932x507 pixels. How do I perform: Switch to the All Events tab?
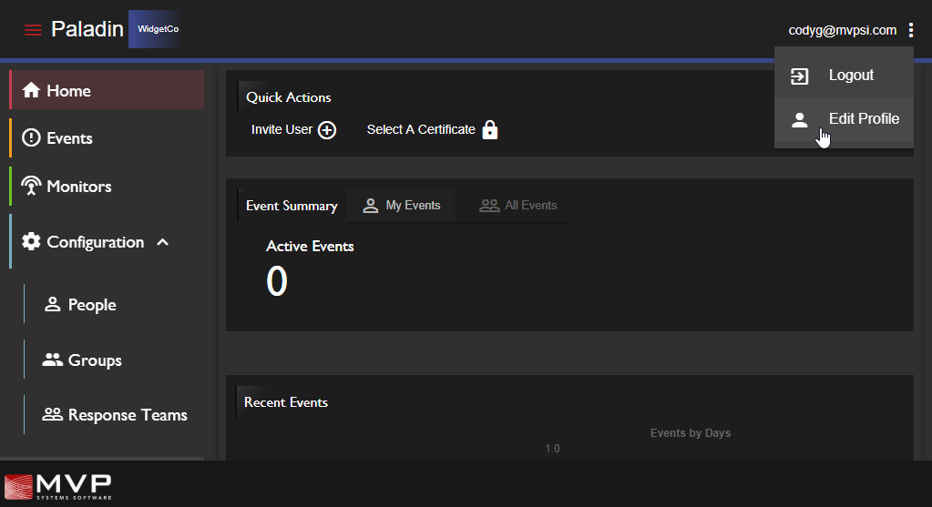(x=518, y=206)
